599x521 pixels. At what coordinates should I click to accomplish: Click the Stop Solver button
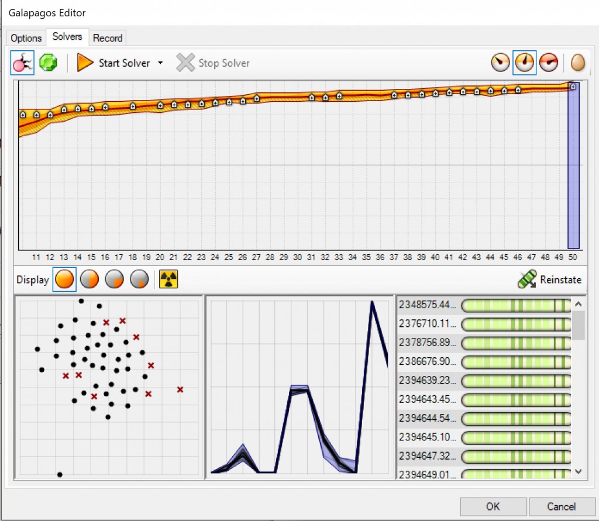[x=213, y=63]
